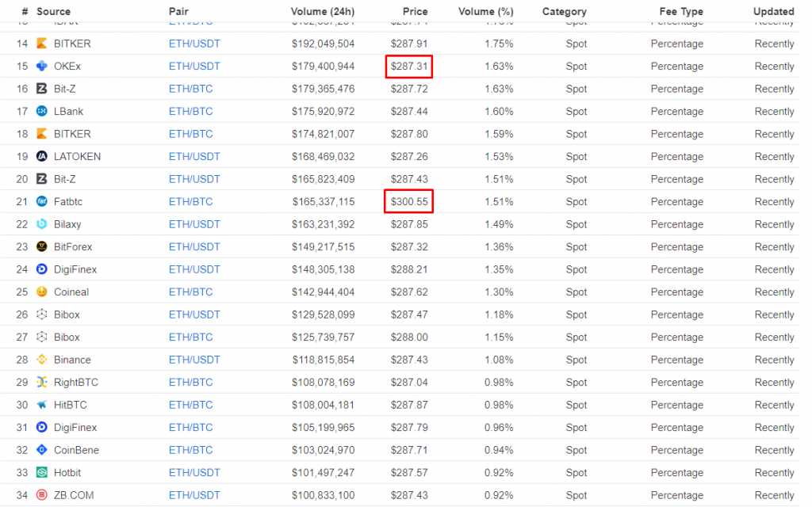Sort by the Price column header
The image size is (812, 507).
click(416, 11)
